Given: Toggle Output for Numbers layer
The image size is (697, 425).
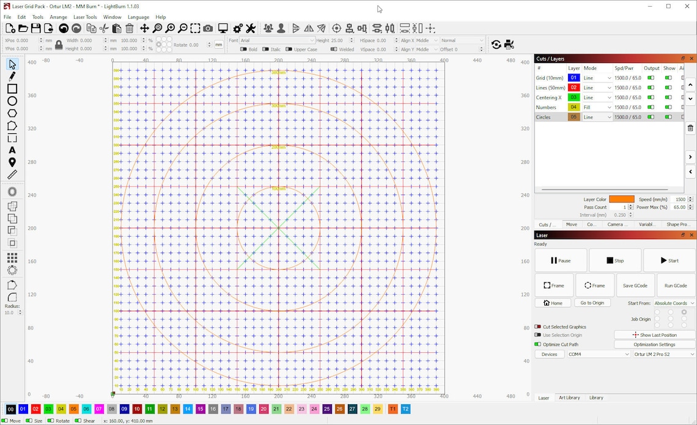Looking at the screenshot, I should coord(651,107).
